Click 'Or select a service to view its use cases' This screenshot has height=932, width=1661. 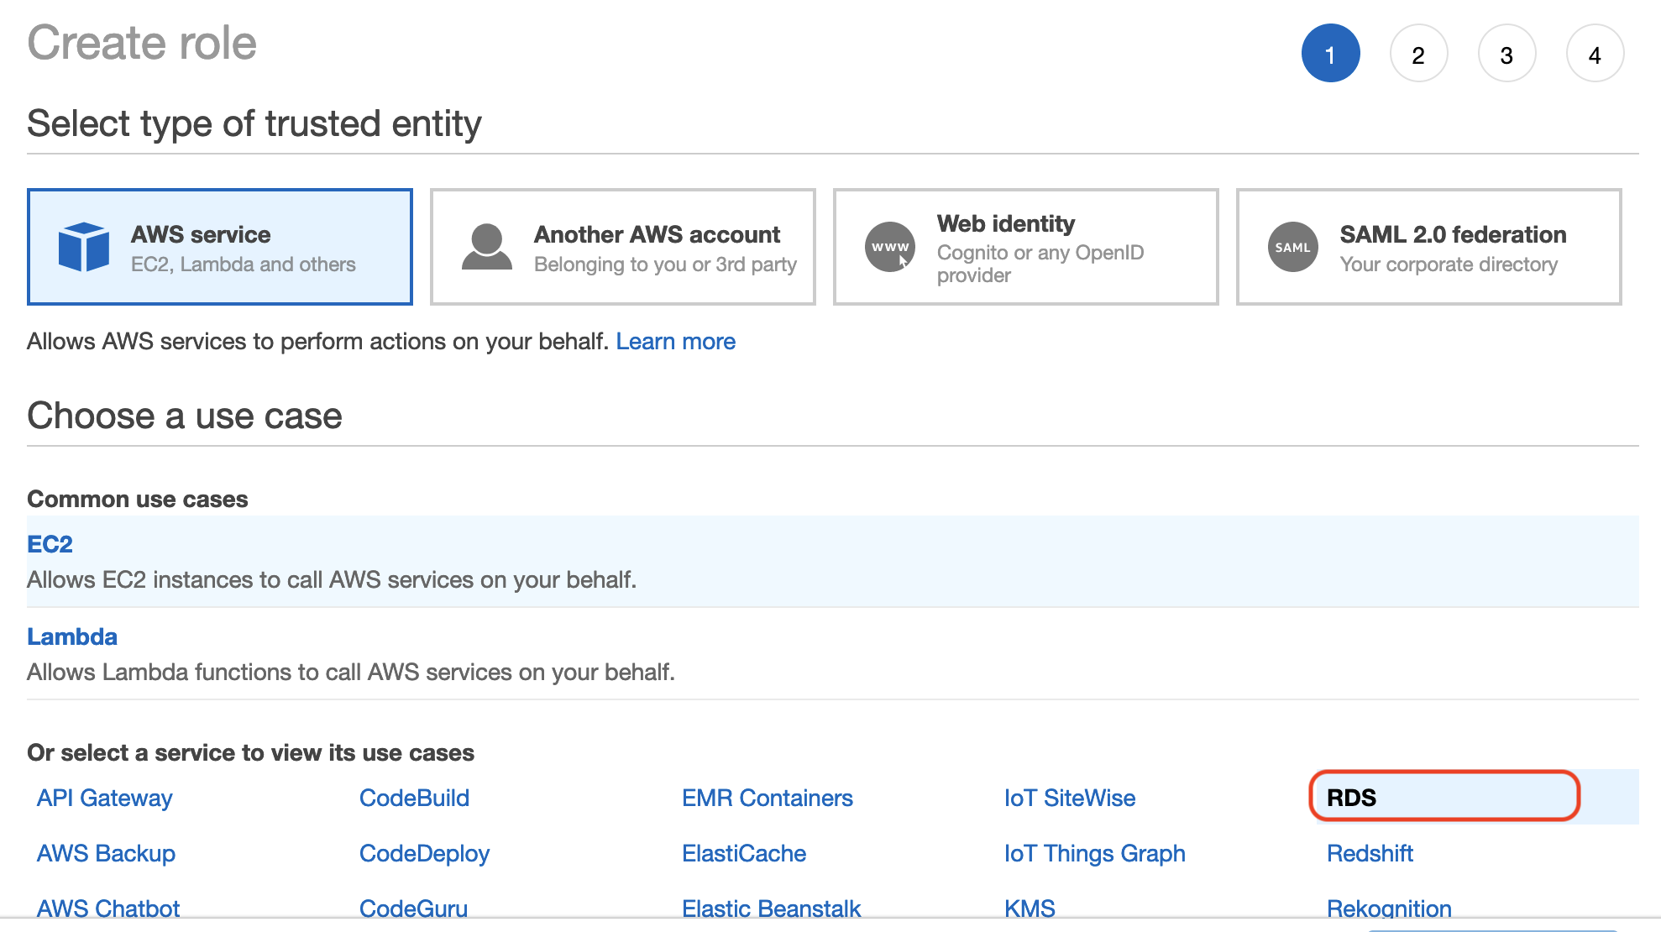251,752
